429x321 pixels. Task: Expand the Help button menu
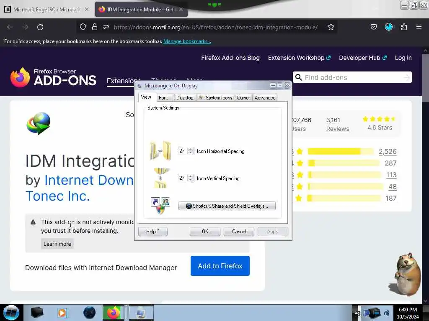tap(152, 232)
